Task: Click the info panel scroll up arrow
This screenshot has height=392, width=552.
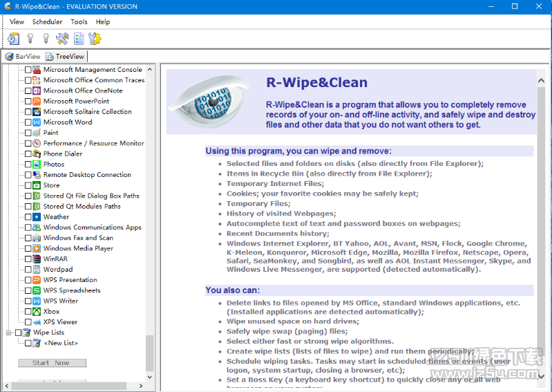Action: pyautogui.click(x=542, y=81)
